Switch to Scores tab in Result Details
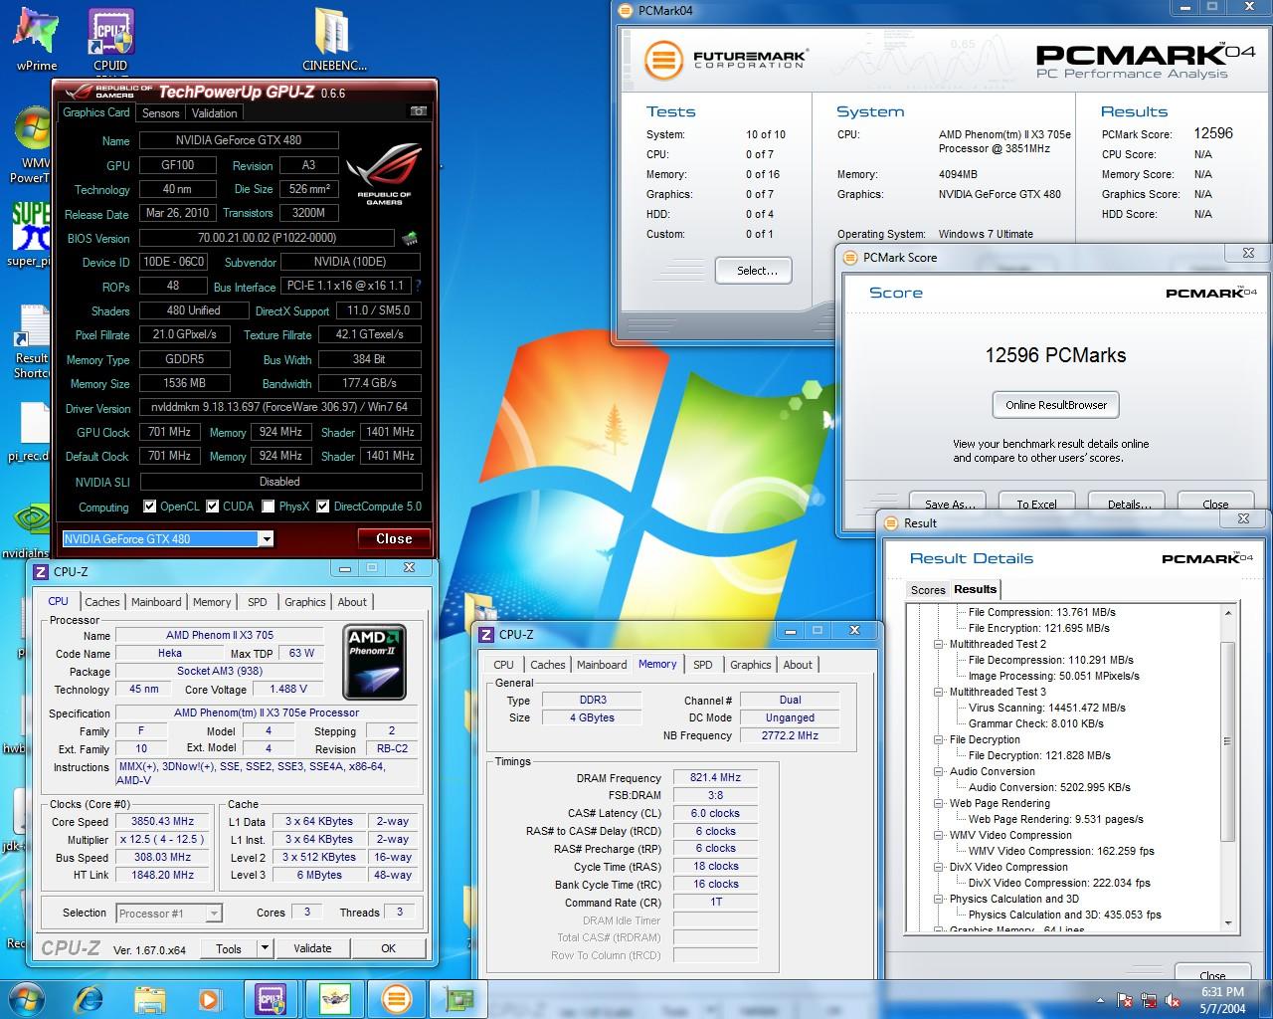This screenshot has width=1273, height=1019. tap(928, 590)
